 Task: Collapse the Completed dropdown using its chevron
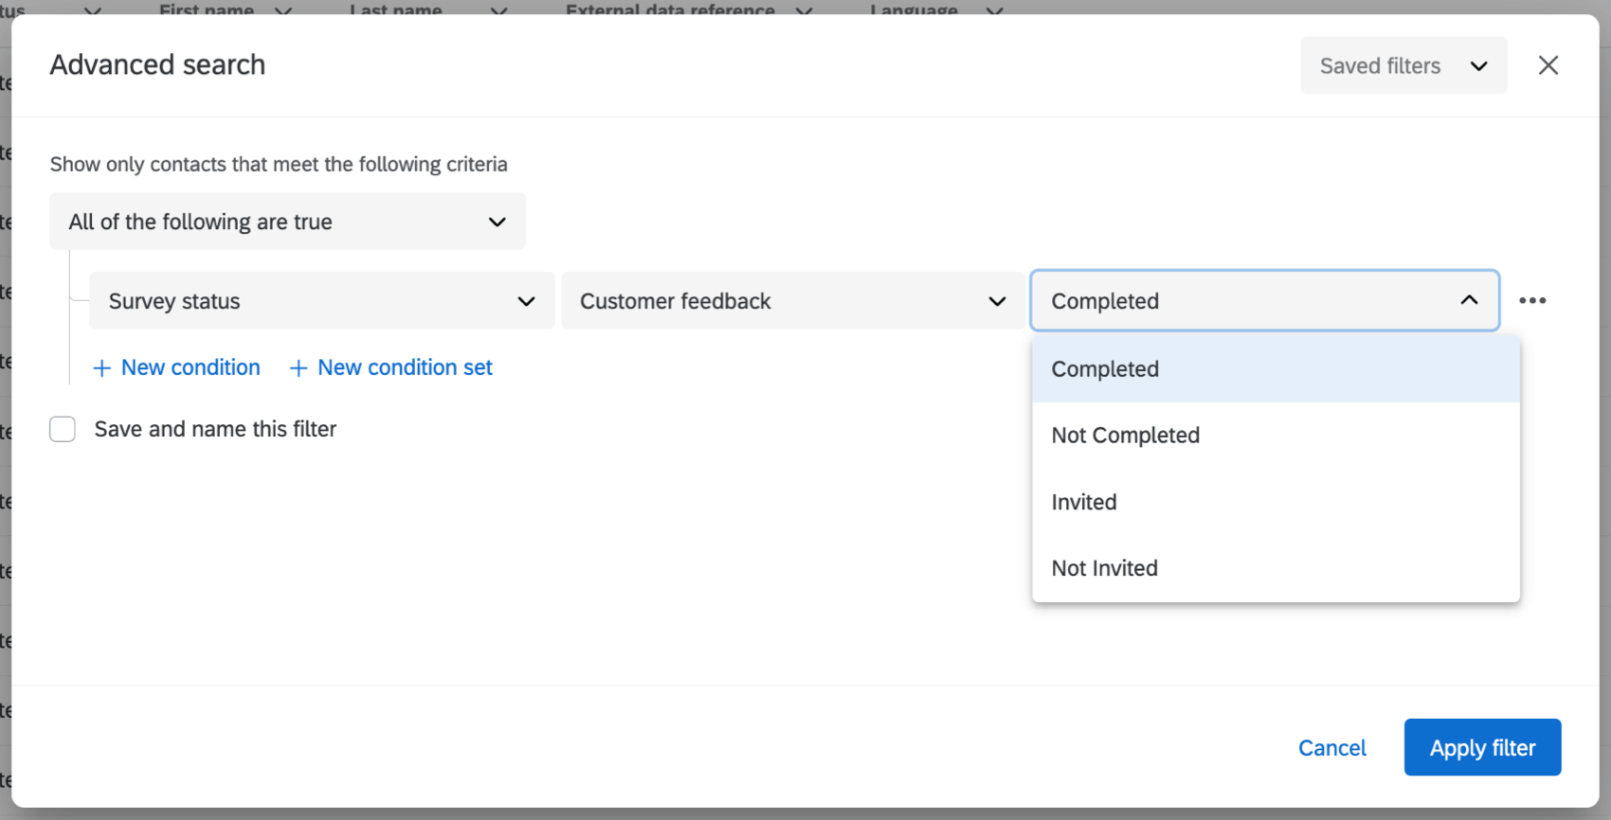(1469, 300)
